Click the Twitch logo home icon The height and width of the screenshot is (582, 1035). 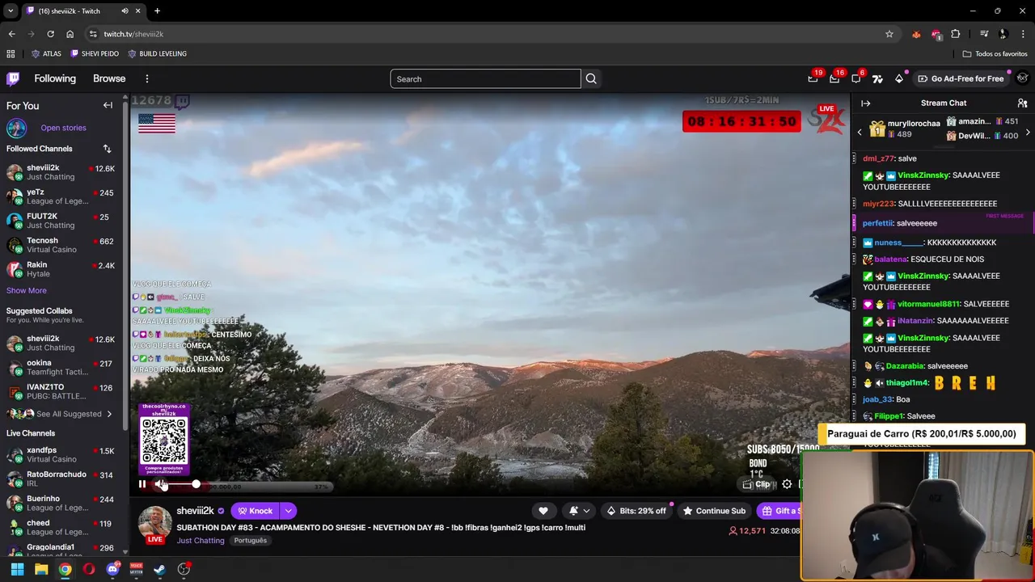(13, 78)
